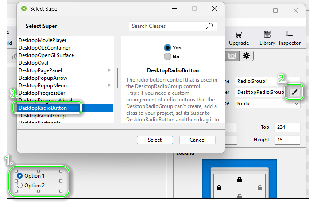This screenshot has height=202, width=309.
Task: Open the Inspector panel
Action: pos(290,38)
